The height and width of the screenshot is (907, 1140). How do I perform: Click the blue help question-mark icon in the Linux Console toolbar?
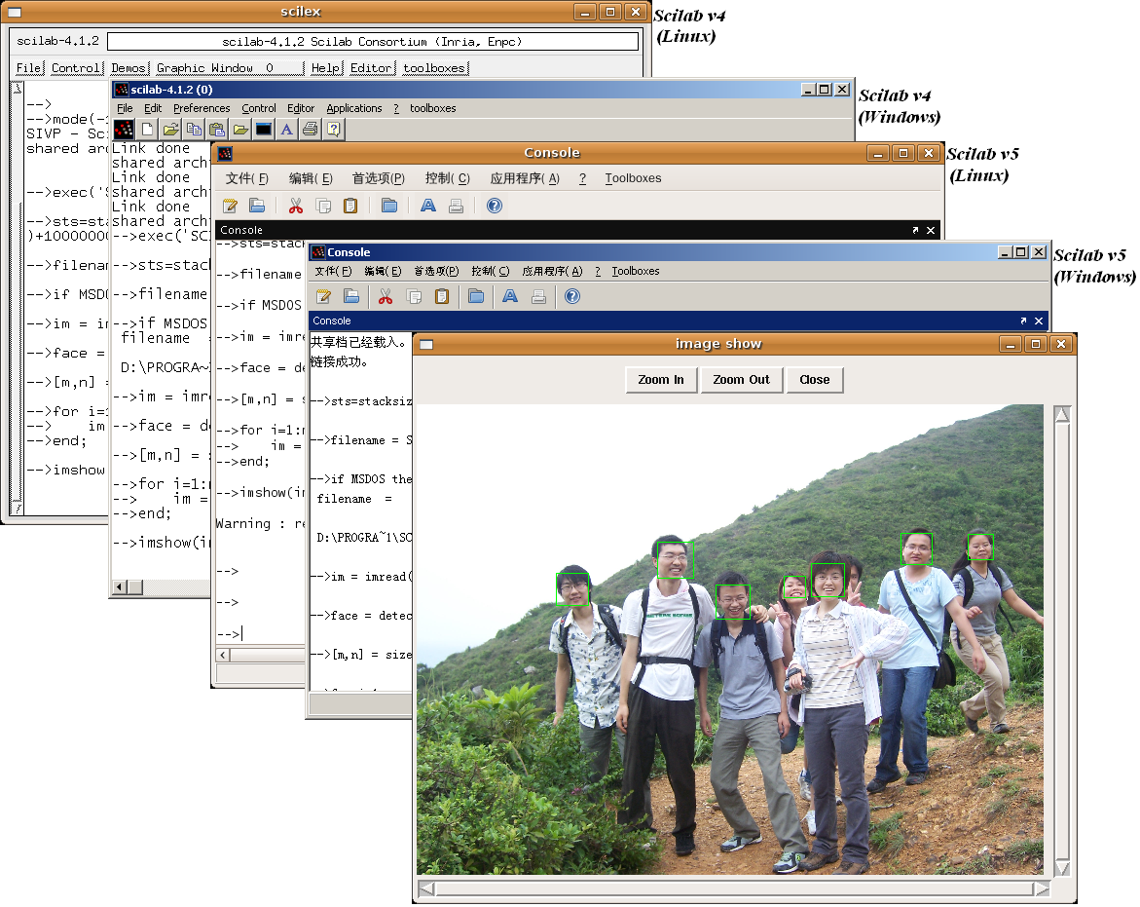[494, 206]
